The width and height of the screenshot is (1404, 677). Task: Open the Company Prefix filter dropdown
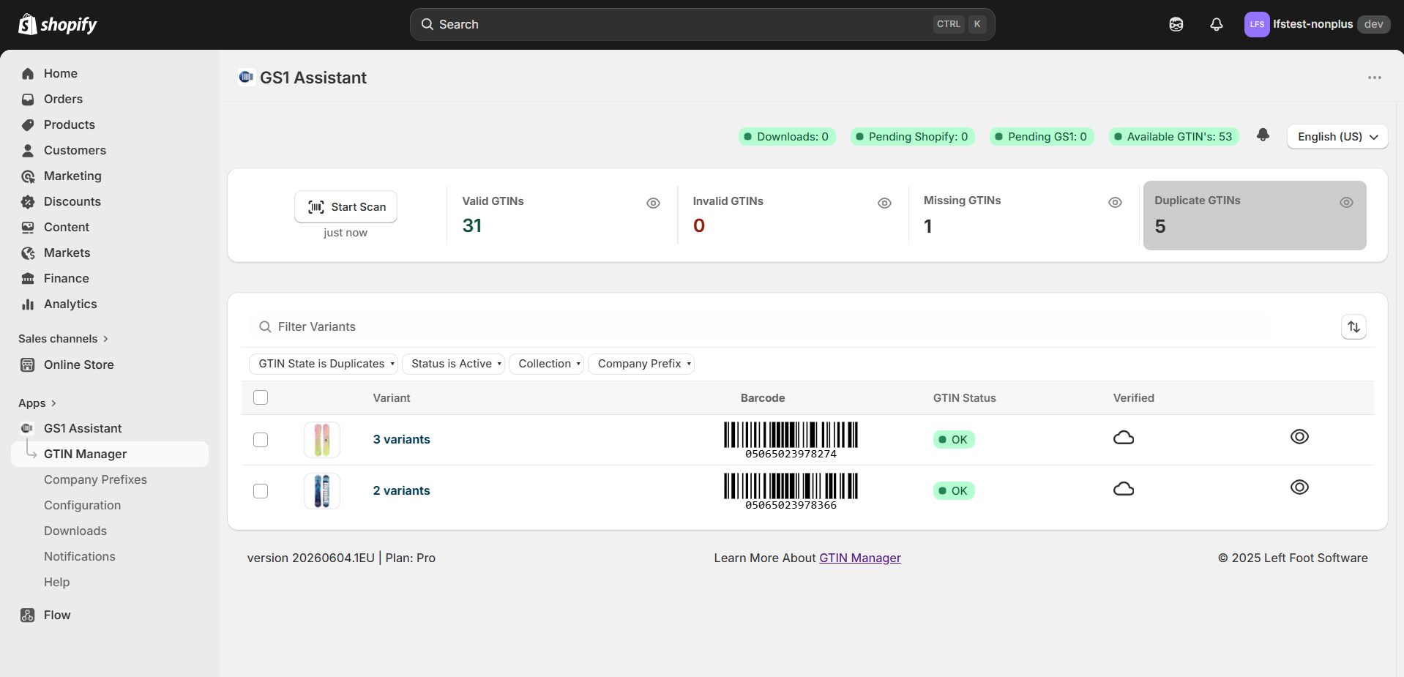641,364
